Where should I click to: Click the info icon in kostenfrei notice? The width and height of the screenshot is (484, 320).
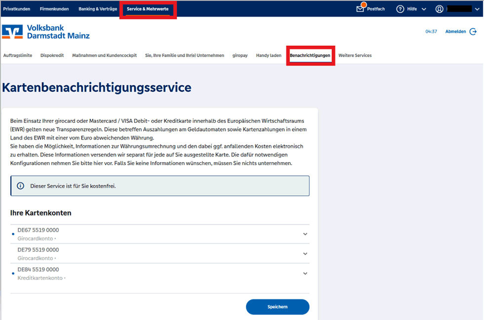[x=20, y=186]
